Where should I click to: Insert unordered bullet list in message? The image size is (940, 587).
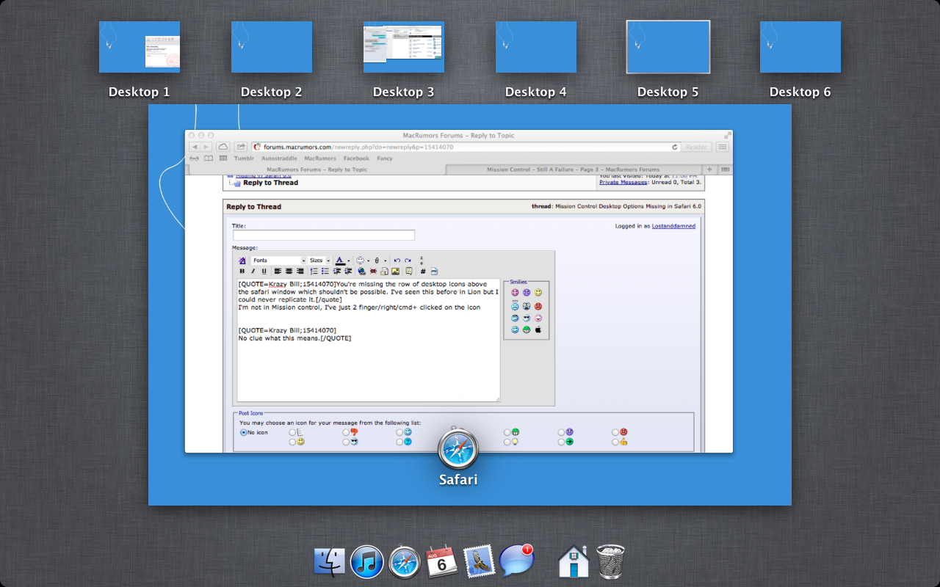[x=325, y=271]
